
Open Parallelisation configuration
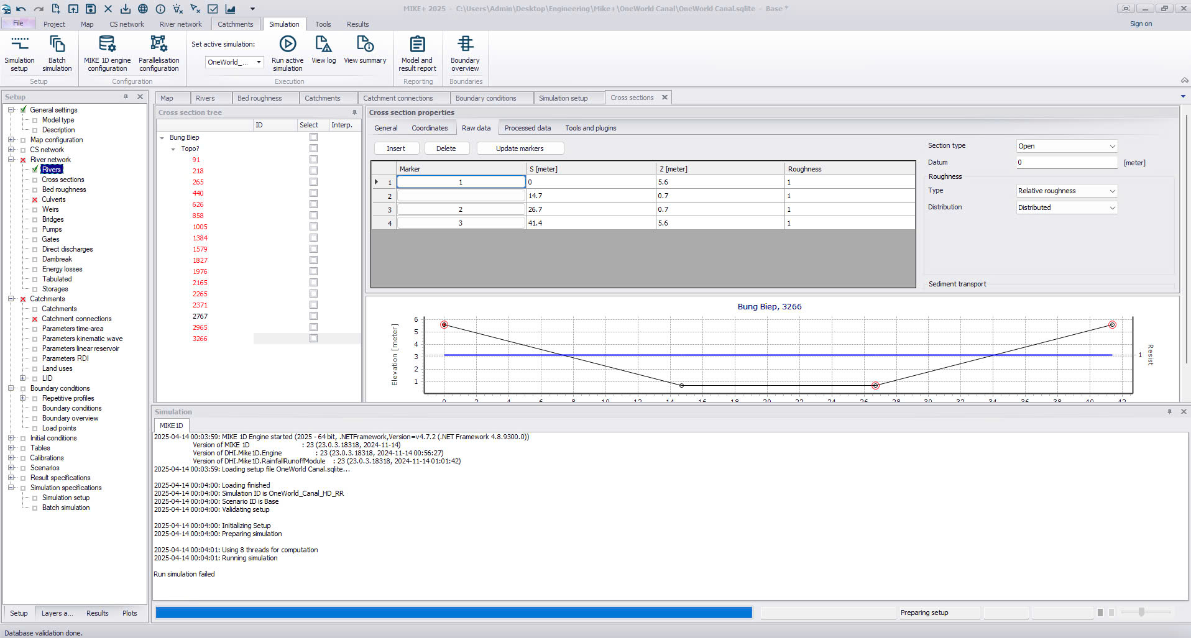(159, 45)
